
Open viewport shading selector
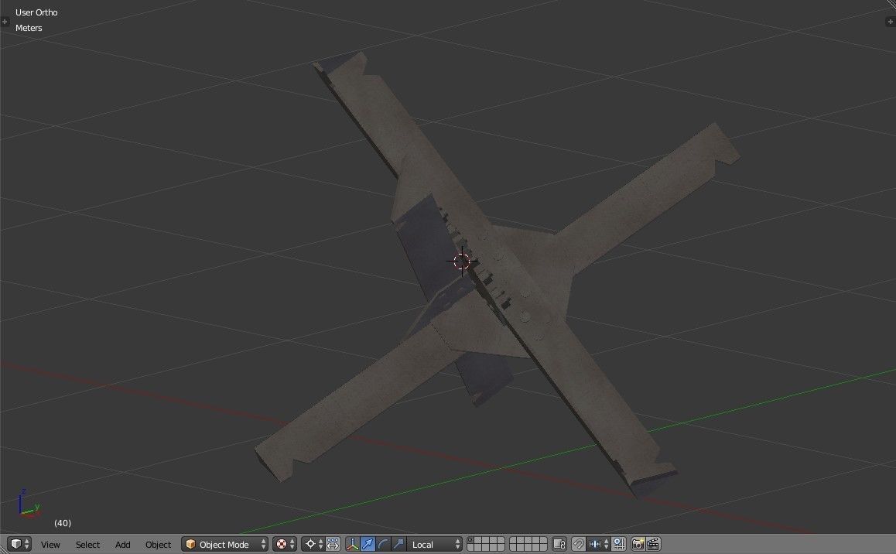point(285,545)
